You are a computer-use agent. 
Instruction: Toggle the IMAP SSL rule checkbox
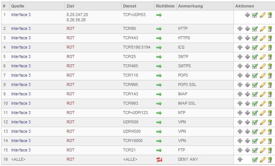(255, 104)
